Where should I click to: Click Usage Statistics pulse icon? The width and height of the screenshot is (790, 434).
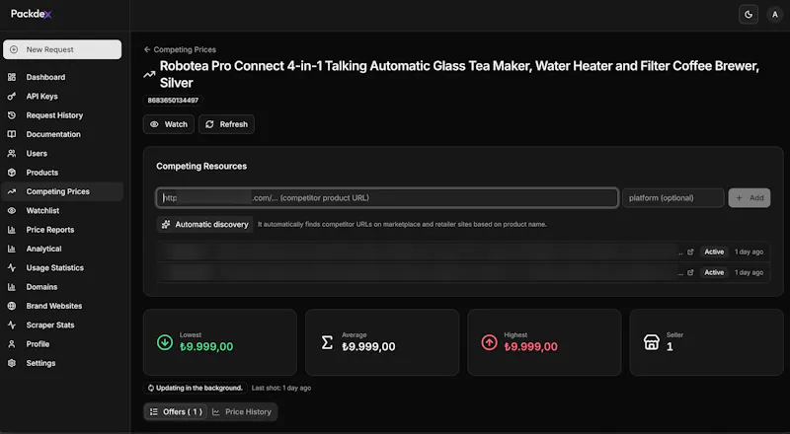[12, 268]
